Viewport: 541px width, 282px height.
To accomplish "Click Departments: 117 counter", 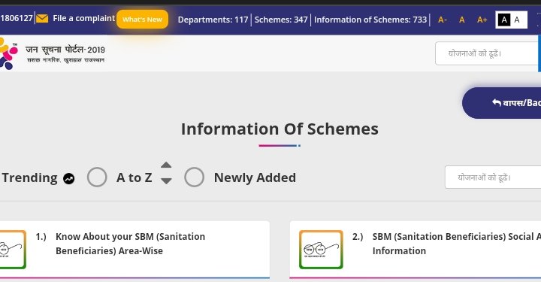I will coord(213,20).
